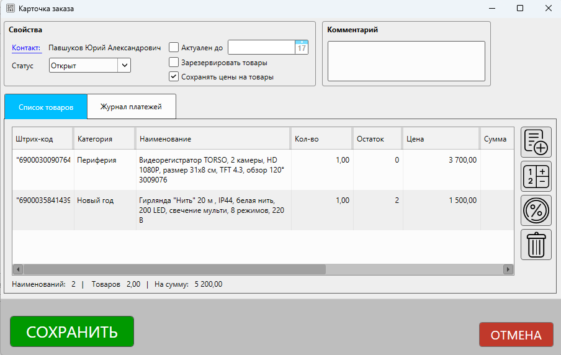561x355 pixels.
Task: Click the order card window icon
Action: (11, 9)
